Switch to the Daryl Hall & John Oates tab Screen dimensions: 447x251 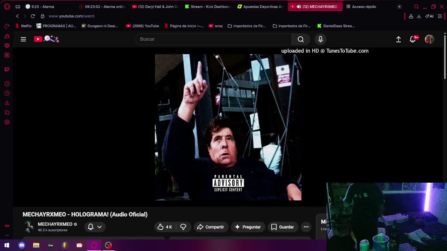155,7
